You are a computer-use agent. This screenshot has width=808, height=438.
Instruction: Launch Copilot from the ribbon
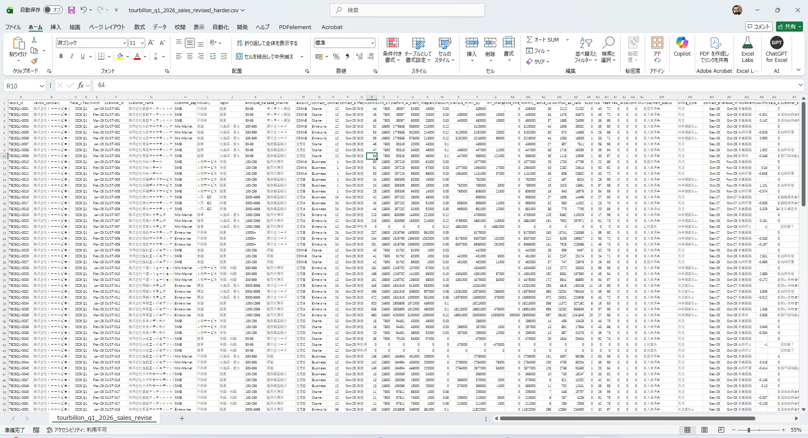click(x=682, y=47)
